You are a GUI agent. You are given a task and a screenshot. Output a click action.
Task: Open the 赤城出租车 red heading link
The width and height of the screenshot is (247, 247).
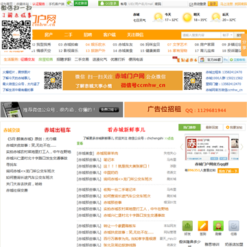pos(58,130)
